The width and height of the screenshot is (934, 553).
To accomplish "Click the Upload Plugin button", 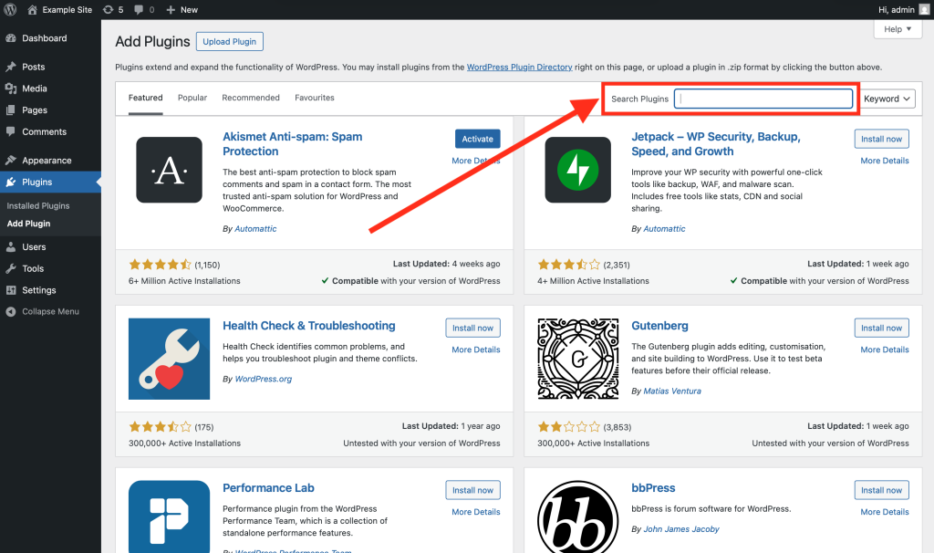I will (x=229, y=42).
